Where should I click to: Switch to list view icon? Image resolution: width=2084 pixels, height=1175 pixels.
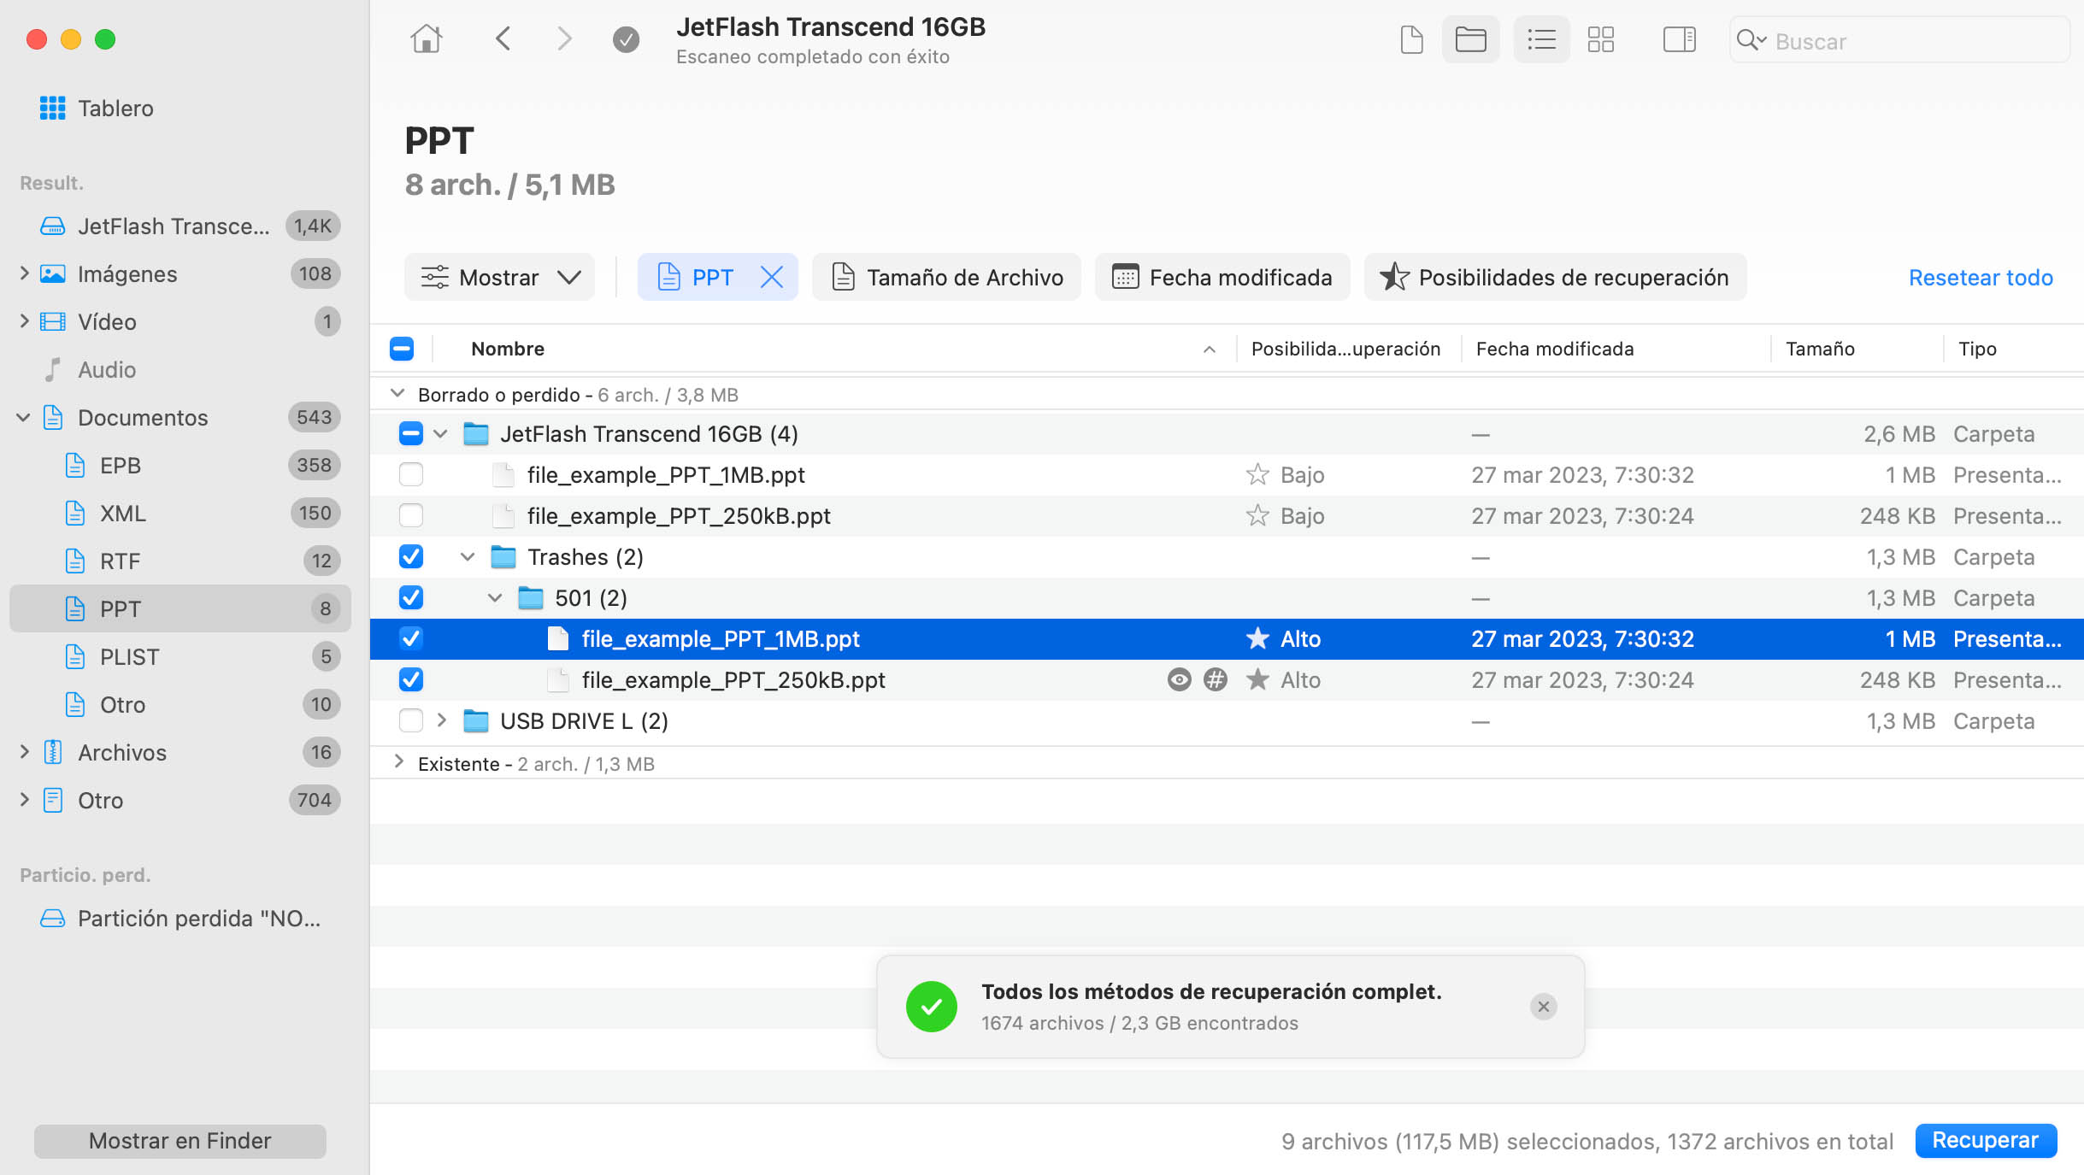(1541, 39)
